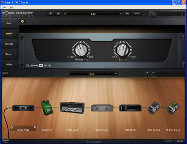
Task: Select the Delty Lead amp head
Action: pyautogui.click(x=72, y=108)
